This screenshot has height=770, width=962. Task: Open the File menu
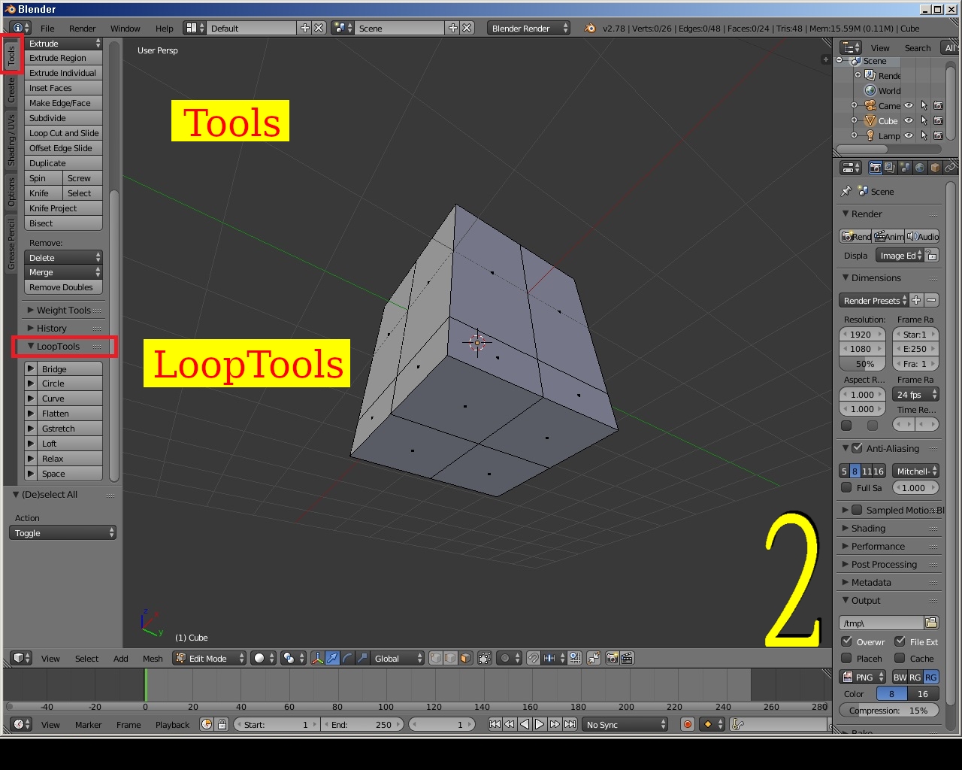click(47, 28)
